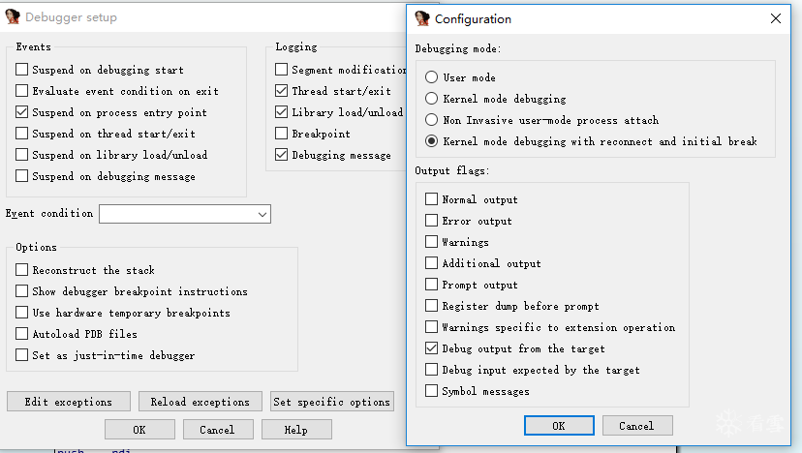Image resolution: width=802 pixels, height=453 pixels.
Task: Enable Reconstruct the stack option
Action: [22, 270]
